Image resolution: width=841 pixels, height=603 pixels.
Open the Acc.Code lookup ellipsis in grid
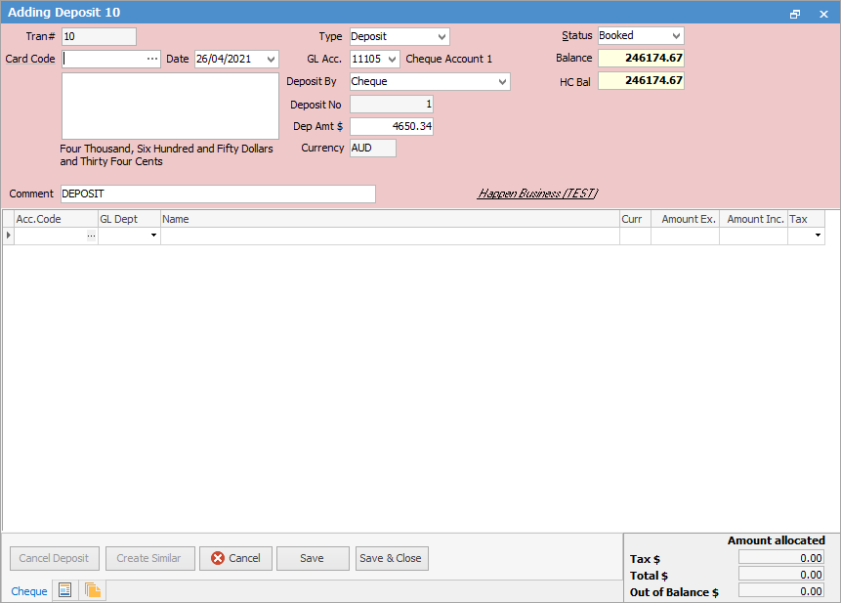pyautogui.click(x=91, y=235)
